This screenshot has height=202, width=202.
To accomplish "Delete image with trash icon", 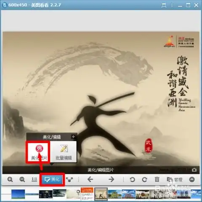I will coord(157,179).
